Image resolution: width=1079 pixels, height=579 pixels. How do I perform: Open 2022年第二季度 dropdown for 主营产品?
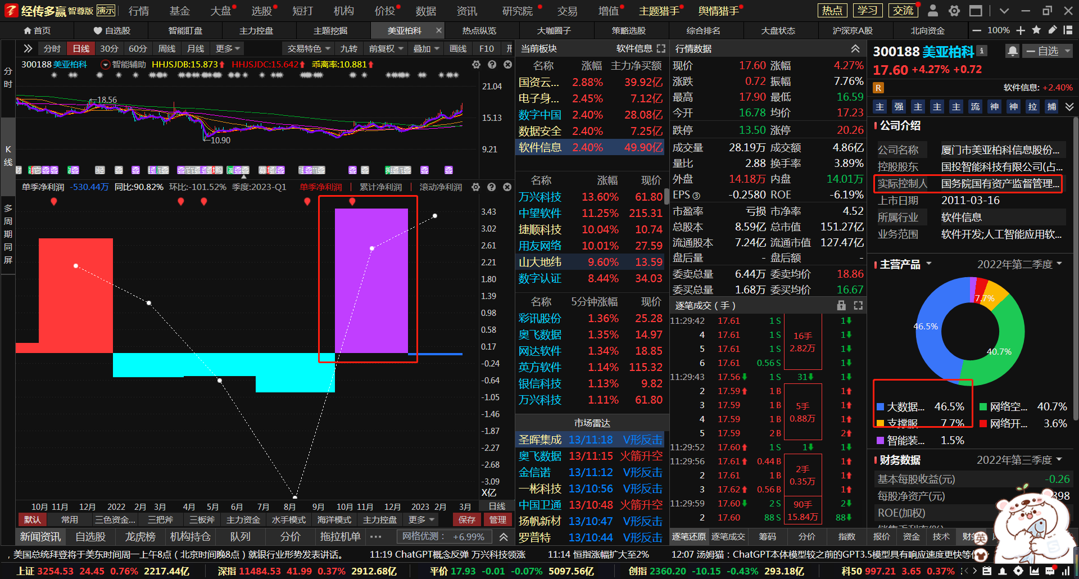(x=1020, y=264)
